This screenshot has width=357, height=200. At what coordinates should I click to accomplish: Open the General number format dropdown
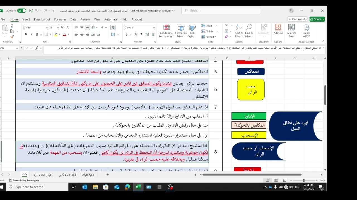154,27
